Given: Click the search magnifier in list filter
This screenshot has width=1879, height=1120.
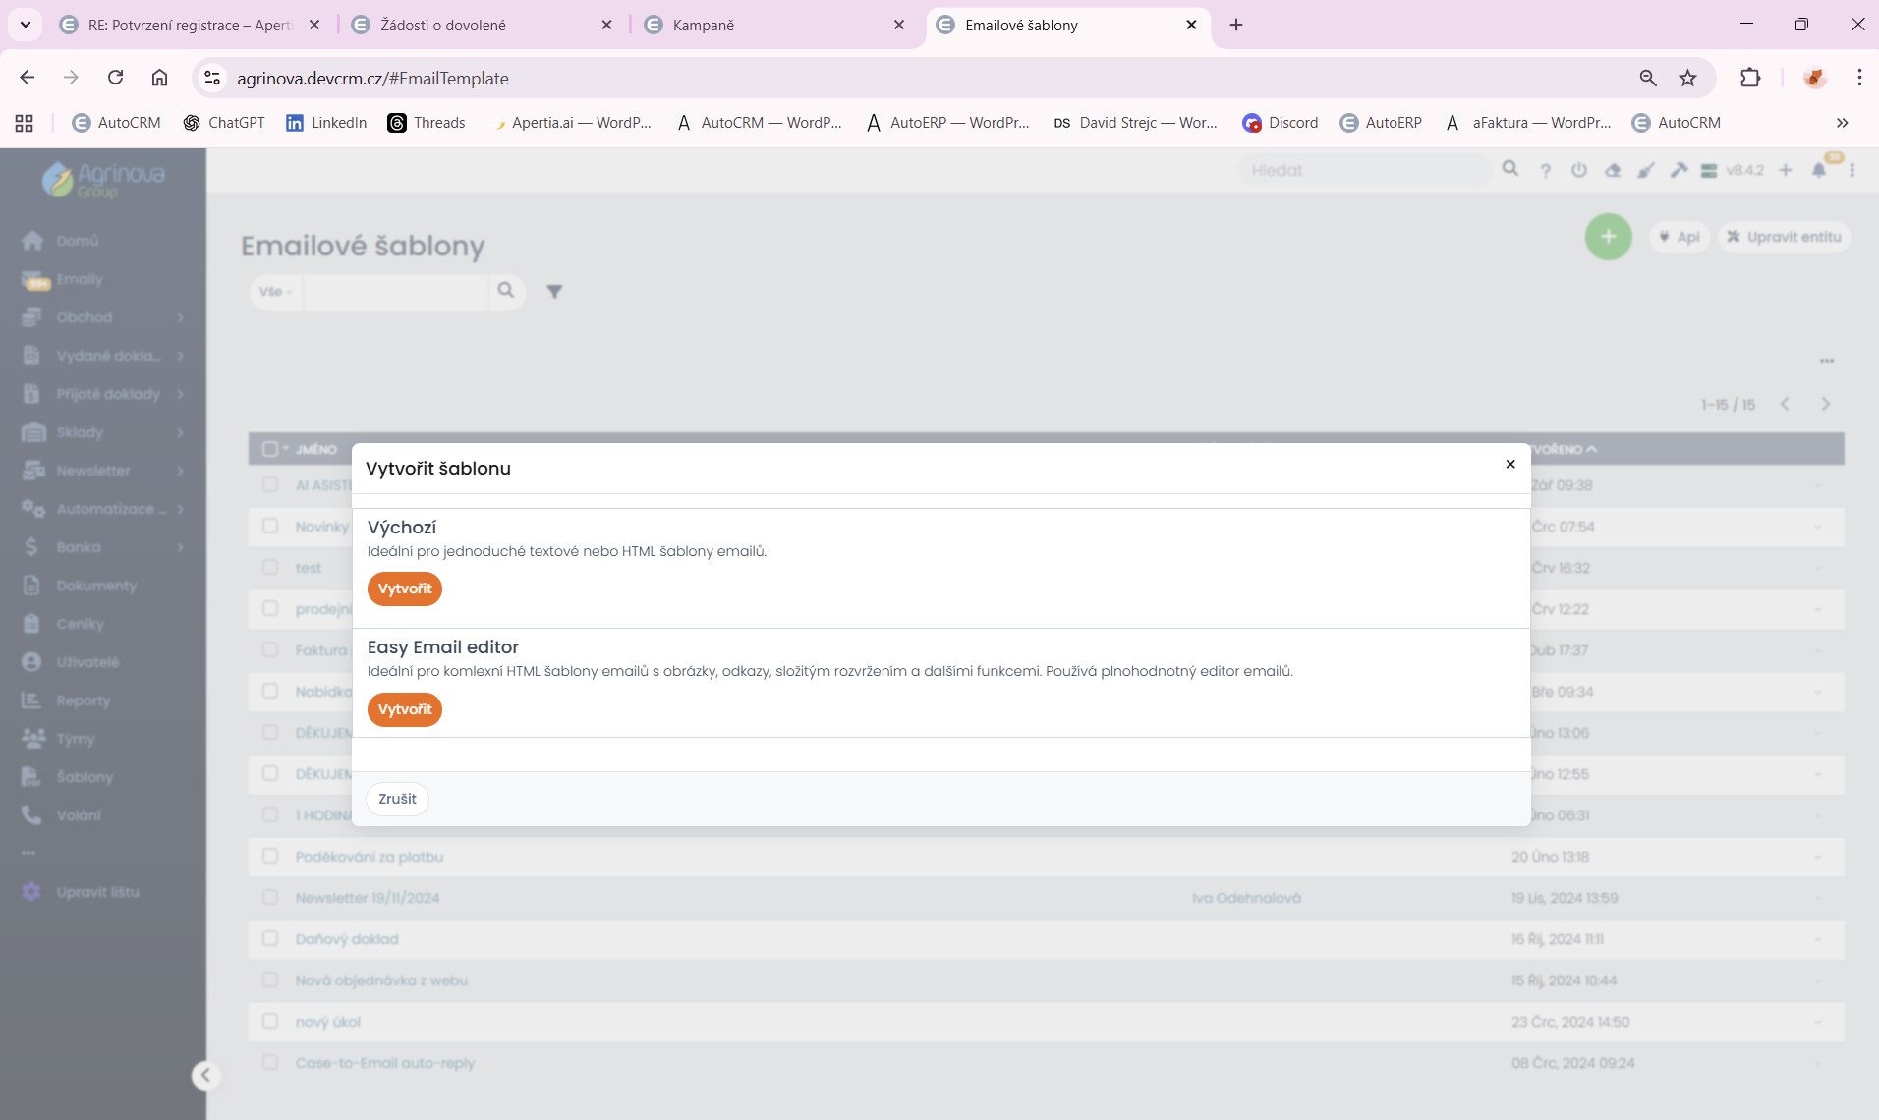Looking at the screenshot, I should (506, 291).
